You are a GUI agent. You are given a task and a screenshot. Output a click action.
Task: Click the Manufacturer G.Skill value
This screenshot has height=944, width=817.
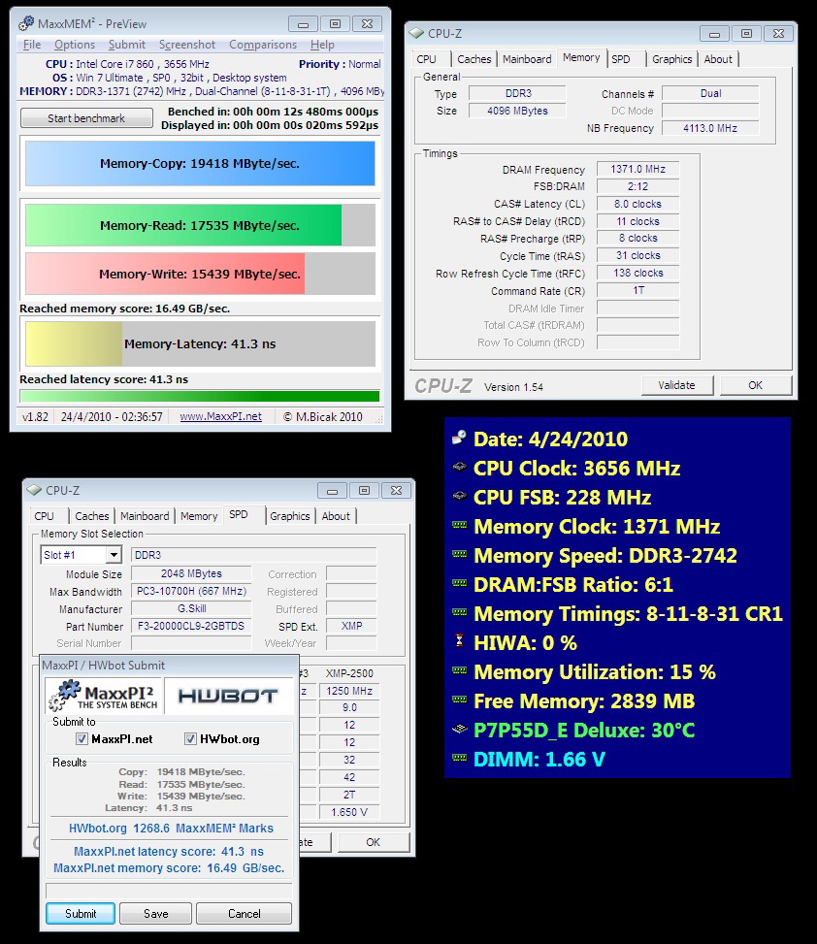(x=191, y=608)
